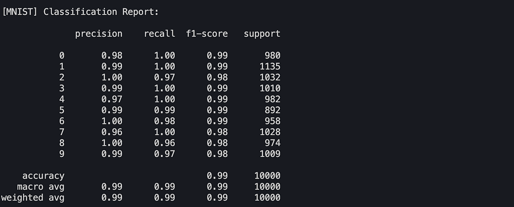Click precision 0.97 for class 4
This screenshot has width=514, height=207.
[x=112, y=99]
